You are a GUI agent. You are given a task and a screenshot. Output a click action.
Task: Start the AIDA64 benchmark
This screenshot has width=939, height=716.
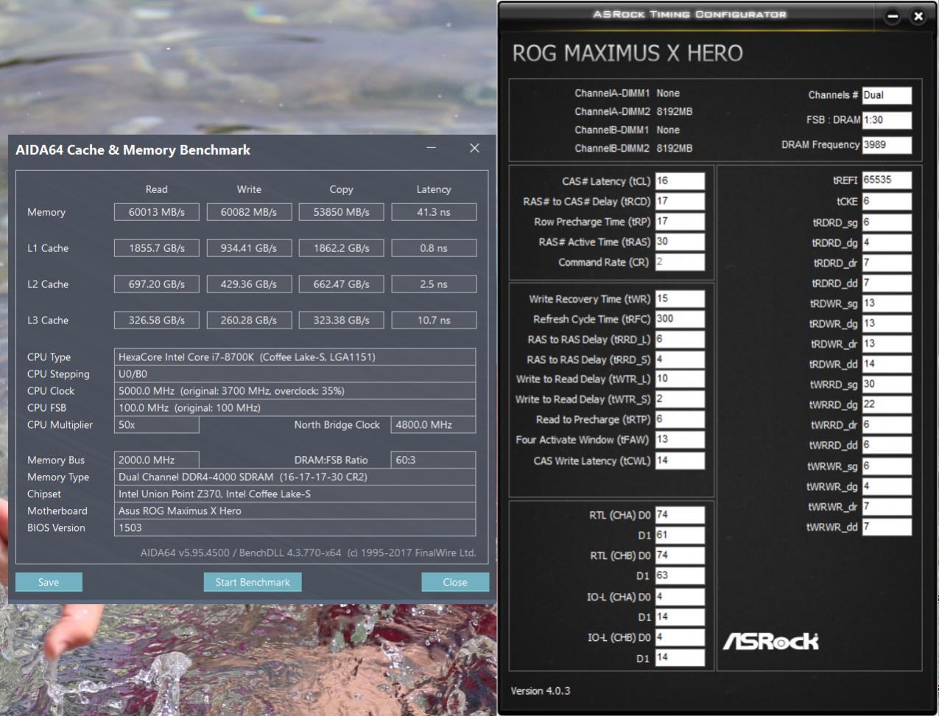click(253, 582)
